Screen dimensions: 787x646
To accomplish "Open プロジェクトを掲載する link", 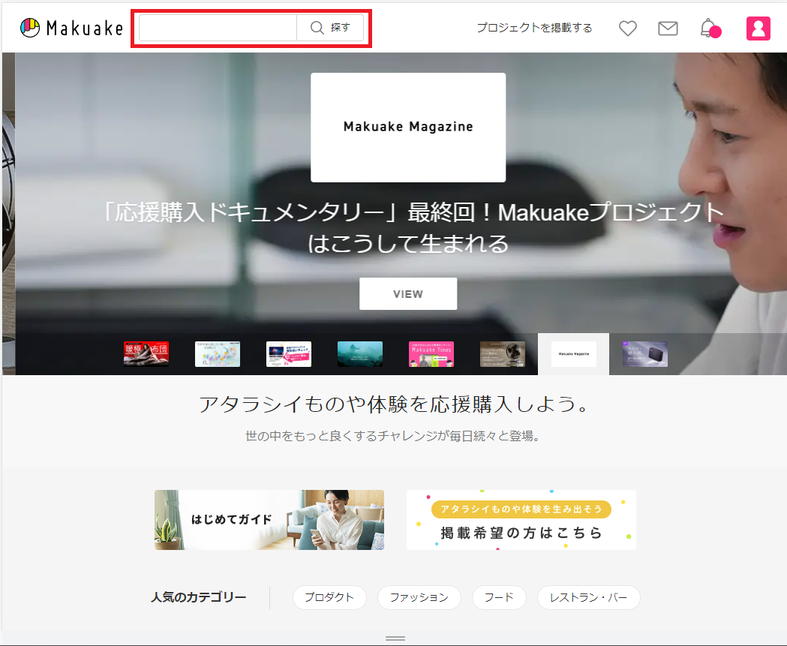I will 535,28.
